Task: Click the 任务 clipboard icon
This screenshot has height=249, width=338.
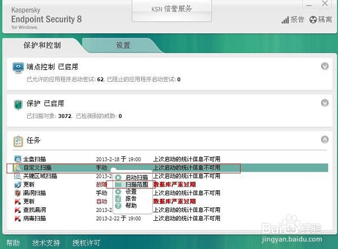Action: point(18,141)
